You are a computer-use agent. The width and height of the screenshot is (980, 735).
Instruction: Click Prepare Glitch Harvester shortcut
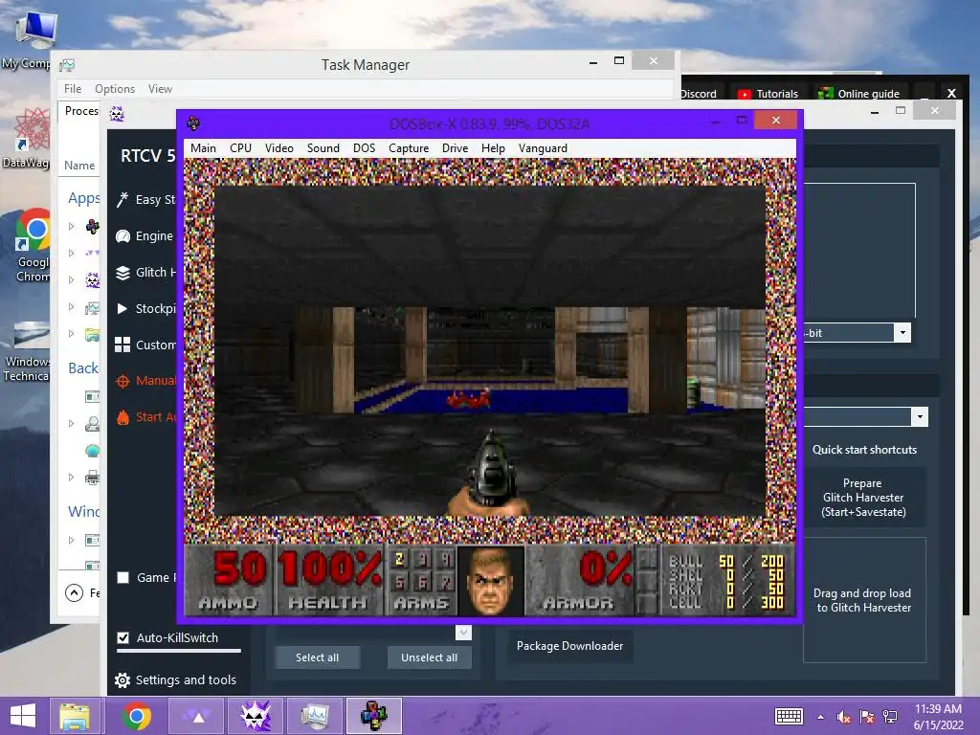point(863,498)
